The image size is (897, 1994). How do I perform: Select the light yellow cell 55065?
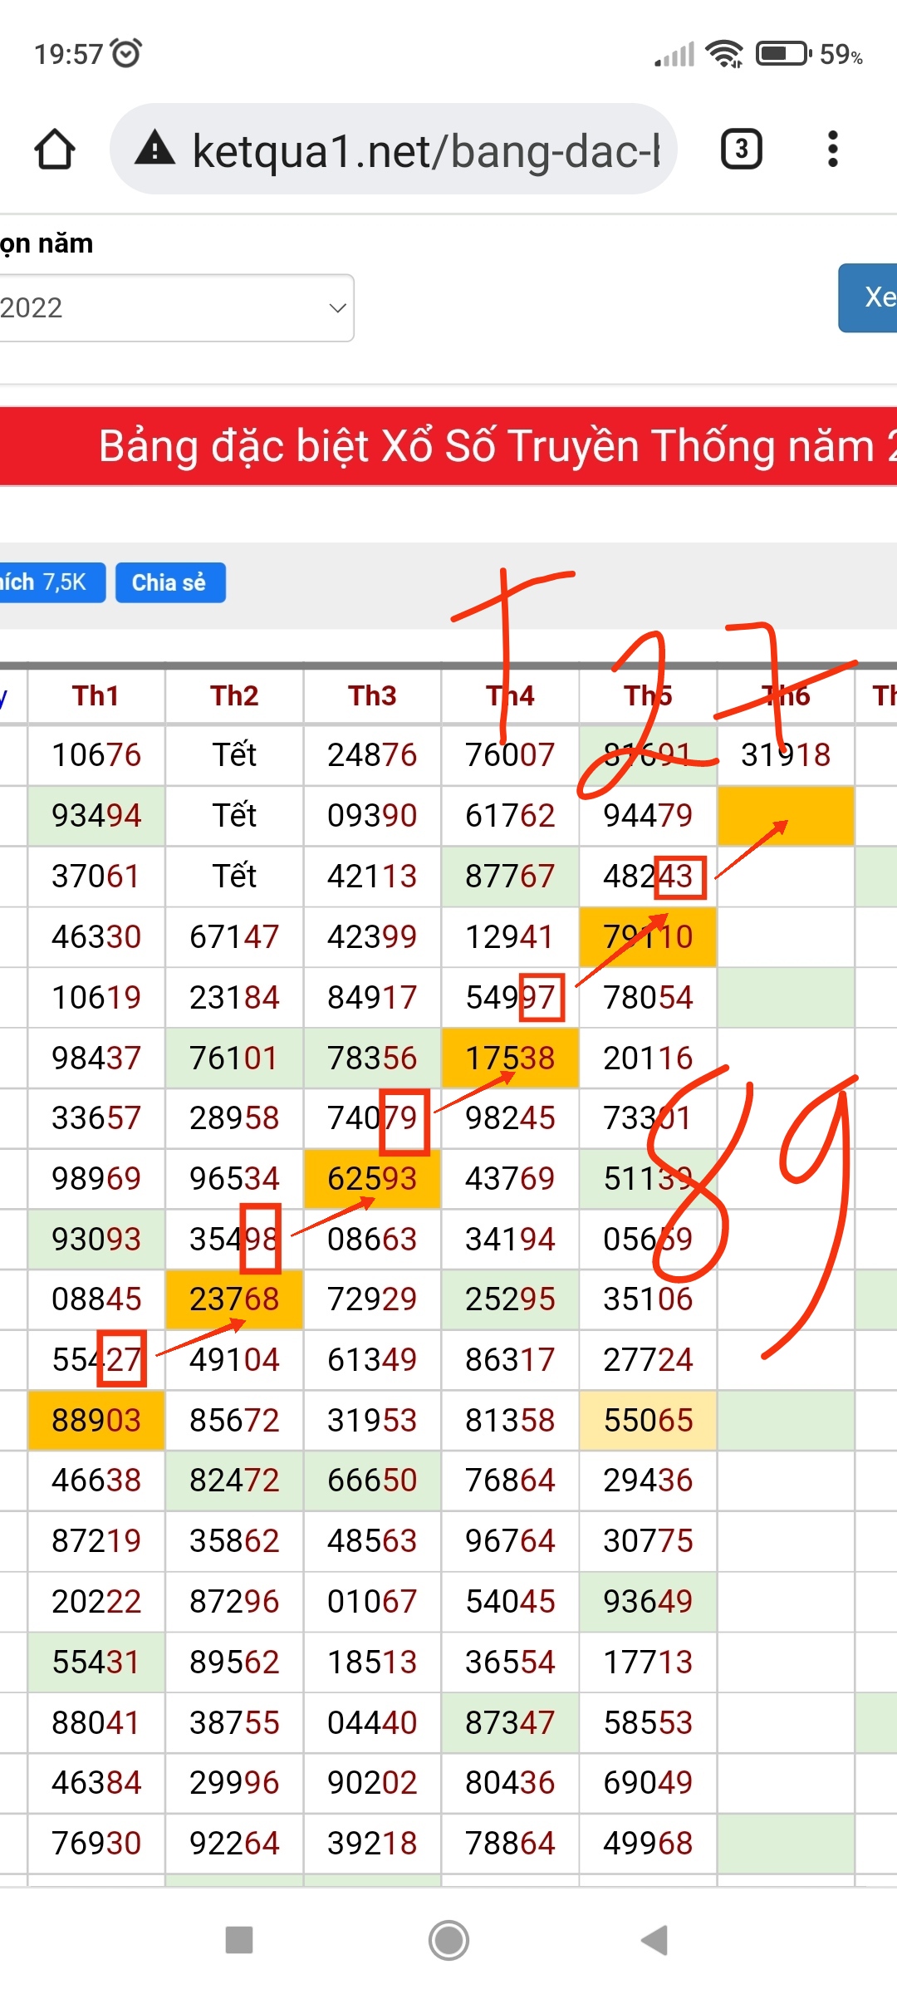pos(648,1421)
